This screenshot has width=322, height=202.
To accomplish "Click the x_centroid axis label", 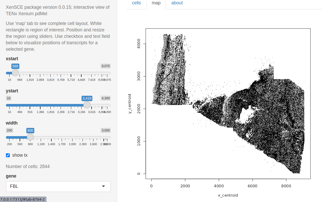I will point(228,195).
